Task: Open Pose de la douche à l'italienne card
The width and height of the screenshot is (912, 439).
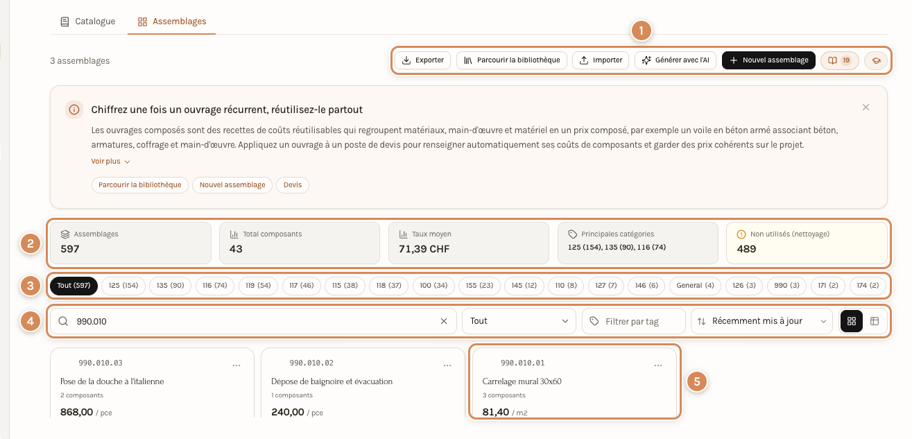Action: tap(153, 383)
